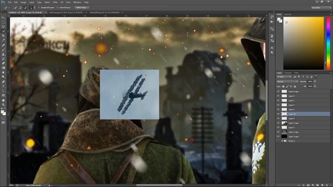Hide the Layer 3 copy layer
The width and height of the screenshot is (333, 187).
pyautogui.click(x=278, y=123)
